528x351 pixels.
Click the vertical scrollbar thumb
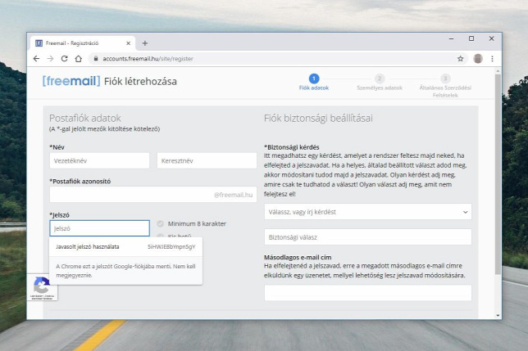[x=498, y=174]
